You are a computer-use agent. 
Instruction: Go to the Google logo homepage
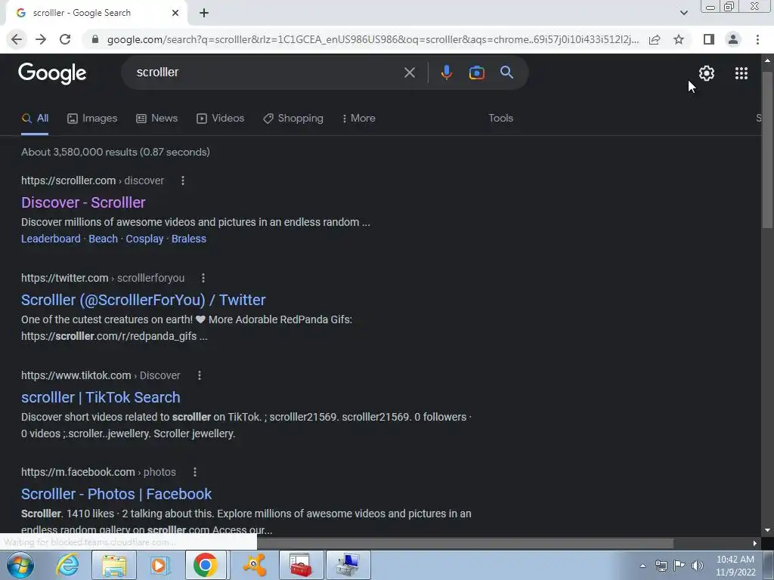[52, 73]
